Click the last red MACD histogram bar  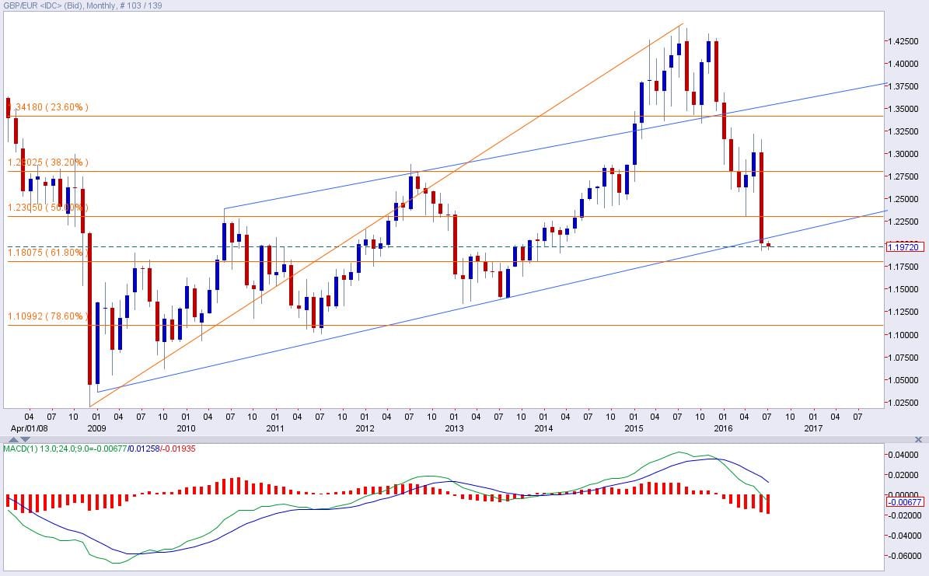click(768, 503)
